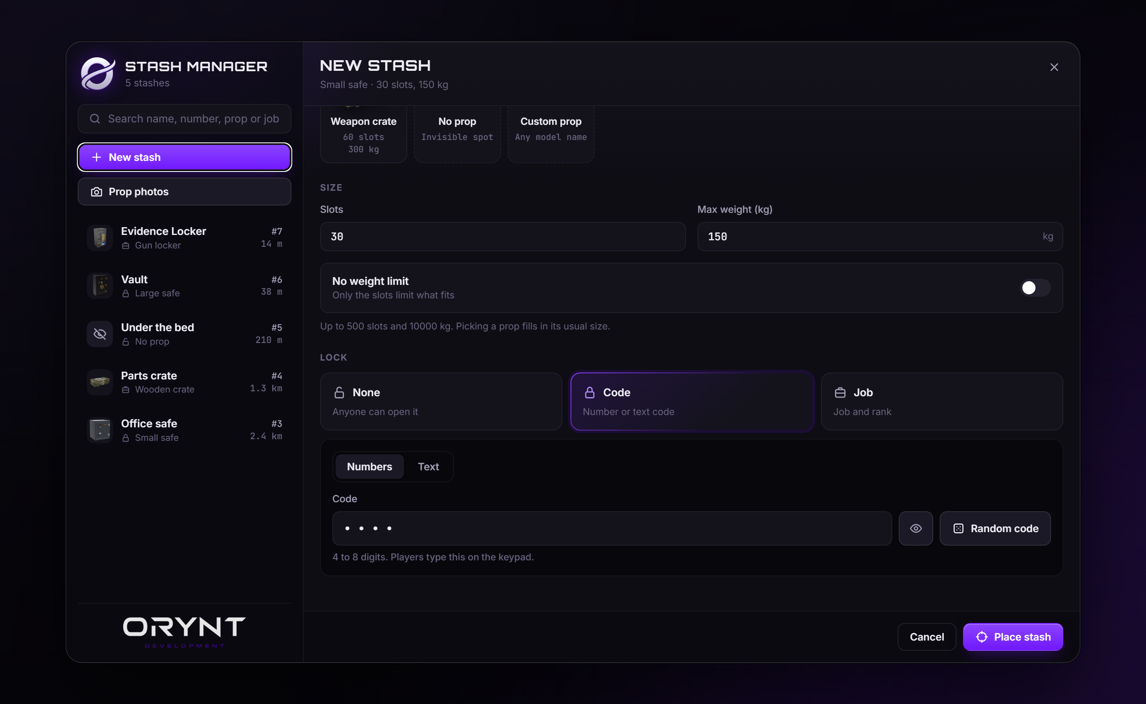The width and height of the screenshot is (1146, 704).
Task: Click the Stash Manager logo icon
Action: tap(98, 73)
